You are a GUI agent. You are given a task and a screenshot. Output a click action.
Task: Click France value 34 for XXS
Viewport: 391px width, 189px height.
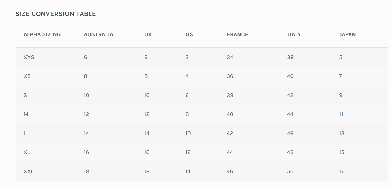(x=230, y=57)
